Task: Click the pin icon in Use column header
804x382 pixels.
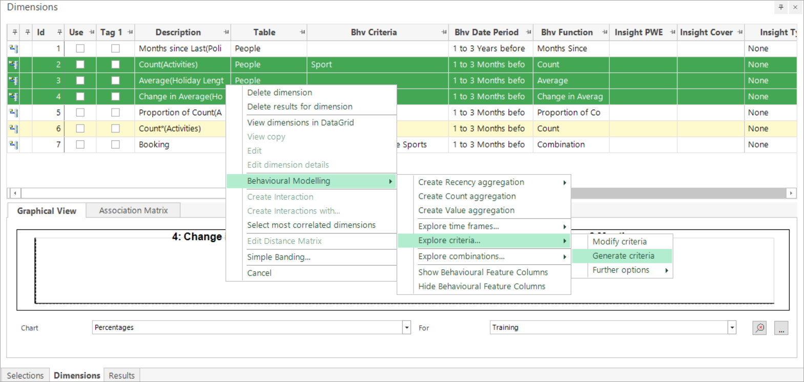Action: tap(92, 32)
